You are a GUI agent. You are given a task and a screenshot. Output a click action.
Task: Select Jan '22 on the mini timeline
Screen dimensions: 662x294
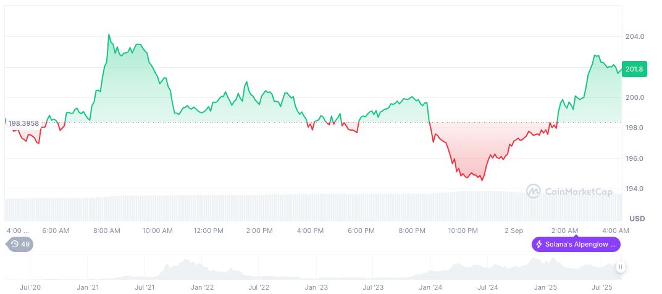[x=202, y=287]
